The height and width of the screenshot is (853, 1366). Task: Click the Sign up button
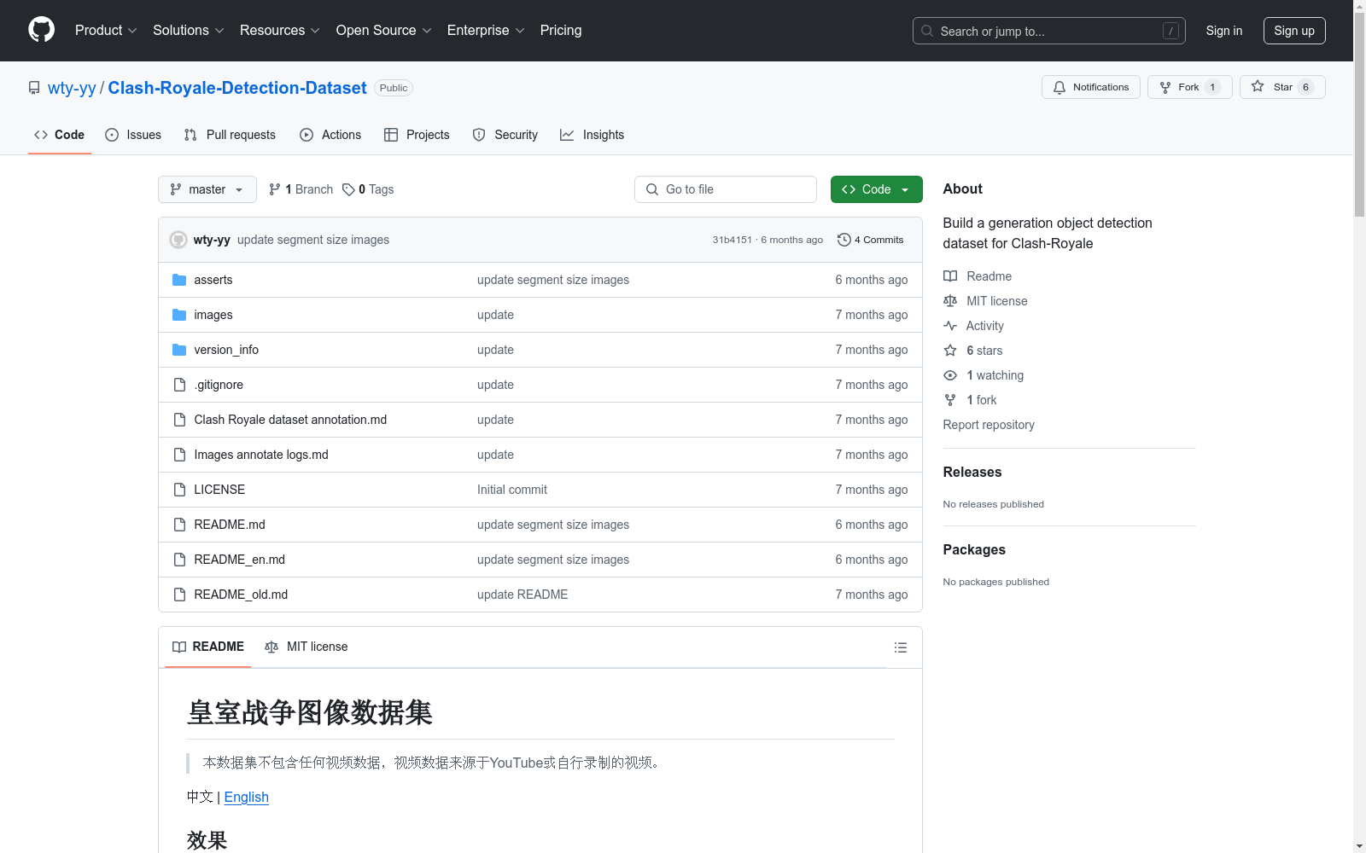[x=1294, y=31]
